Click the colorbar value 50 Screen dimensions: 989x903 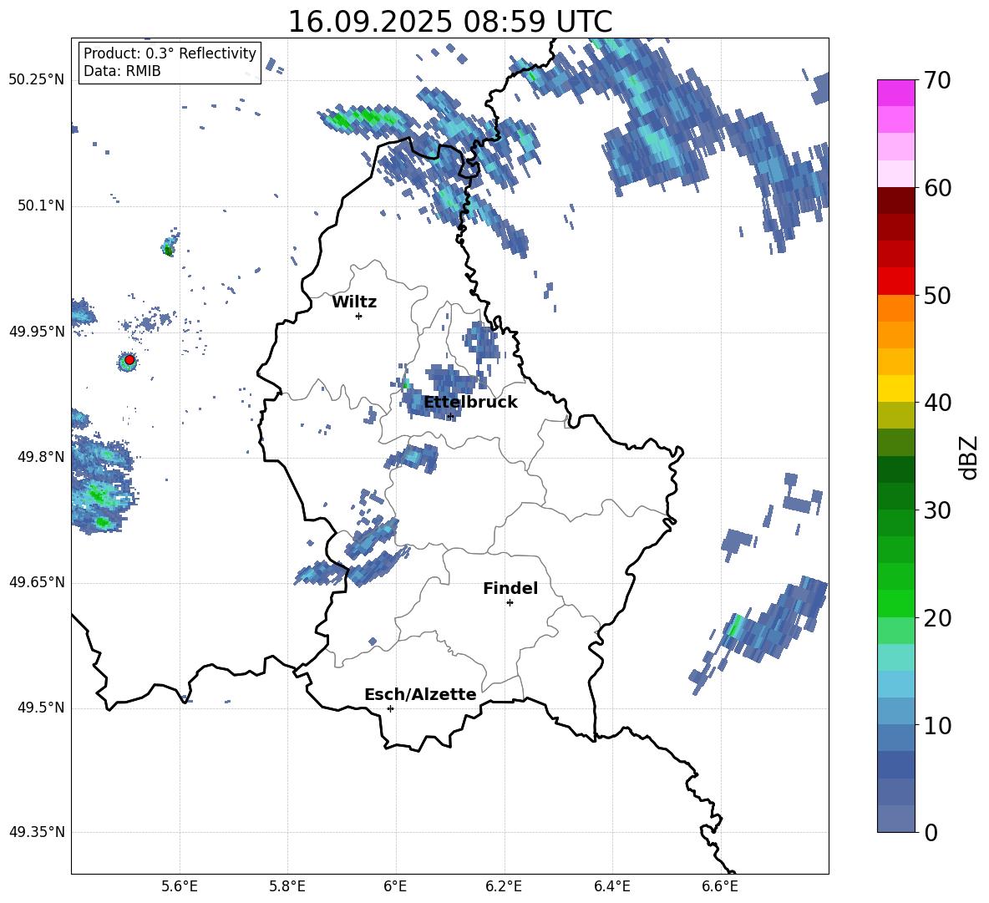pos(937,296)
